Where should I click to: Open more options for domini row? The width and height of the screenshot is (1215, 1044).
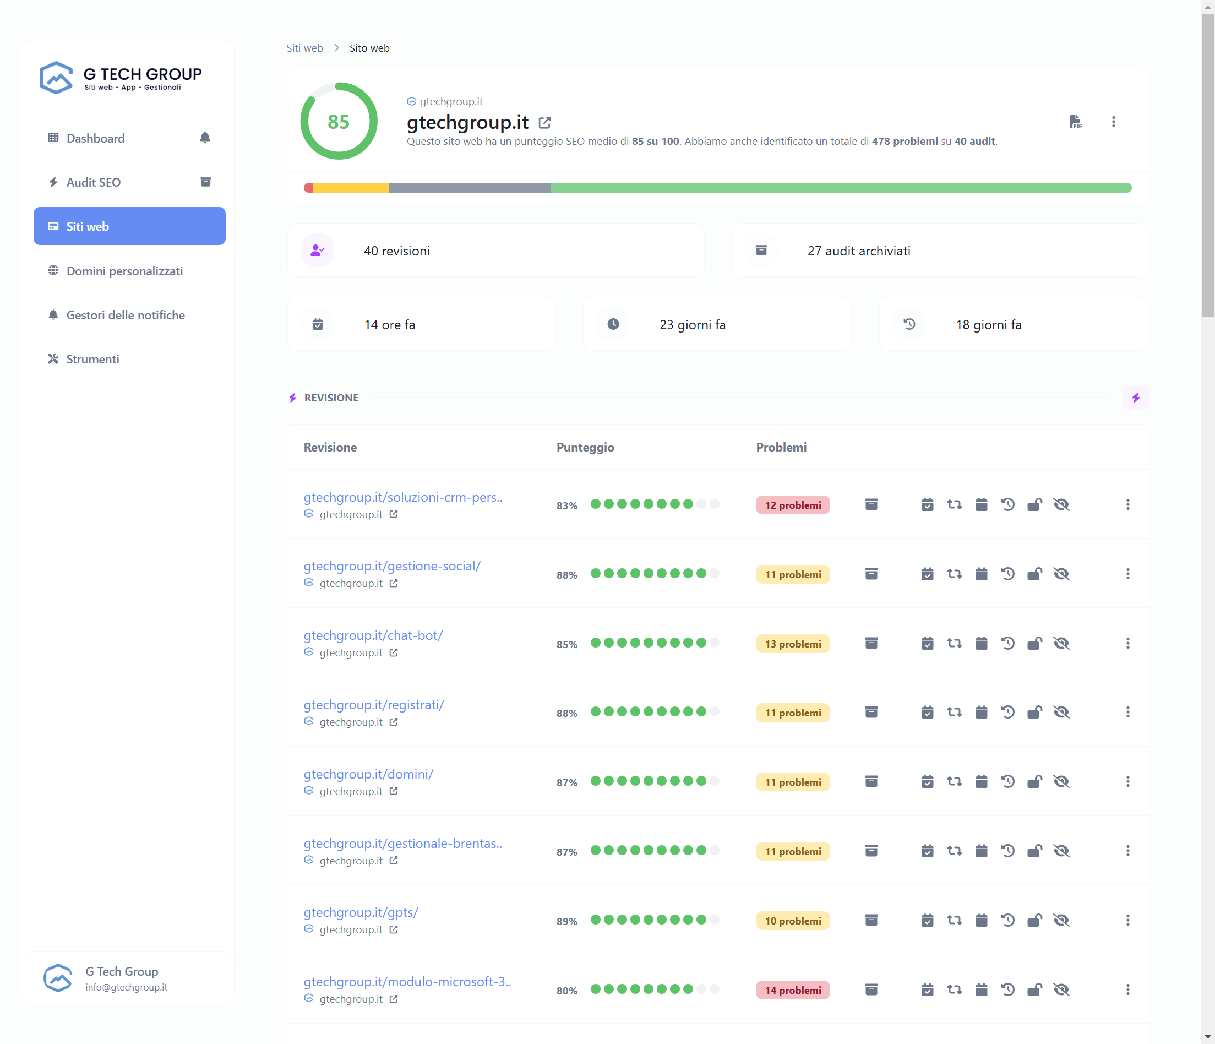[1127, 781]
